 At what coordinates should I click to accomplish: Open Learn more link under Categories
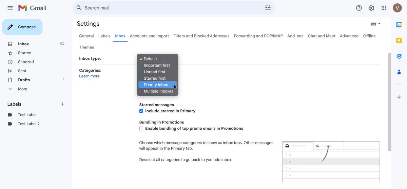pyautogui.click(x=89, y=76)
